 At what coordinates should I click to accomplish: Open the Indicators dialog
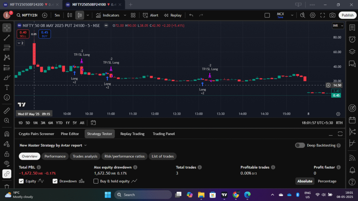coord(108,15)
